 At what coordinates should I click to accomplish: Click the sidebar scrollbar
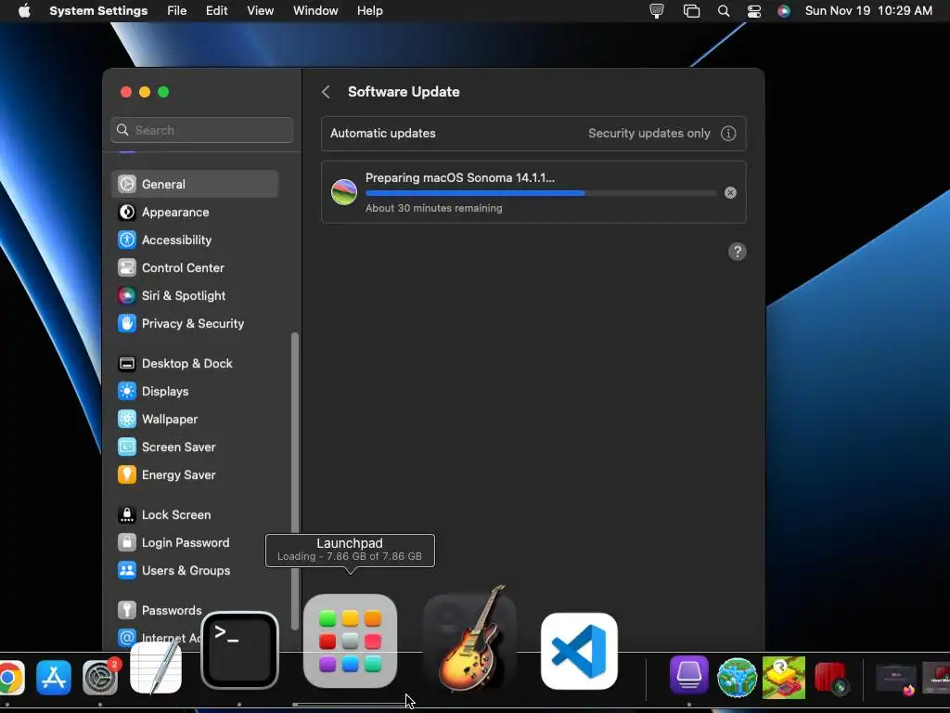(x=295, y=481)
